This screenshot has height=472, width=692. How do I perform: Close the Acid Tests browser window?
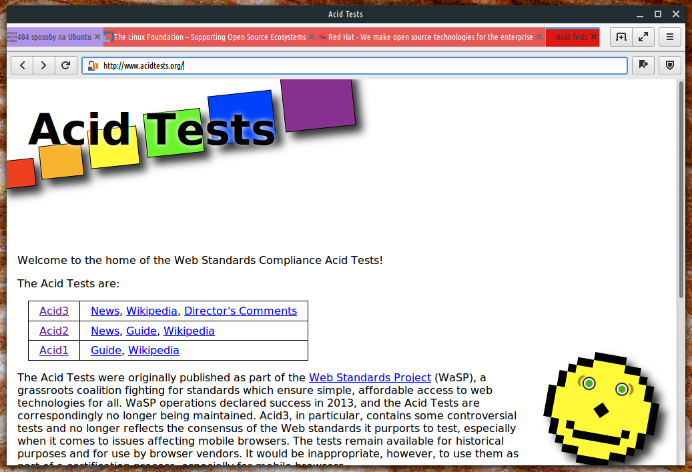point(676,14)
